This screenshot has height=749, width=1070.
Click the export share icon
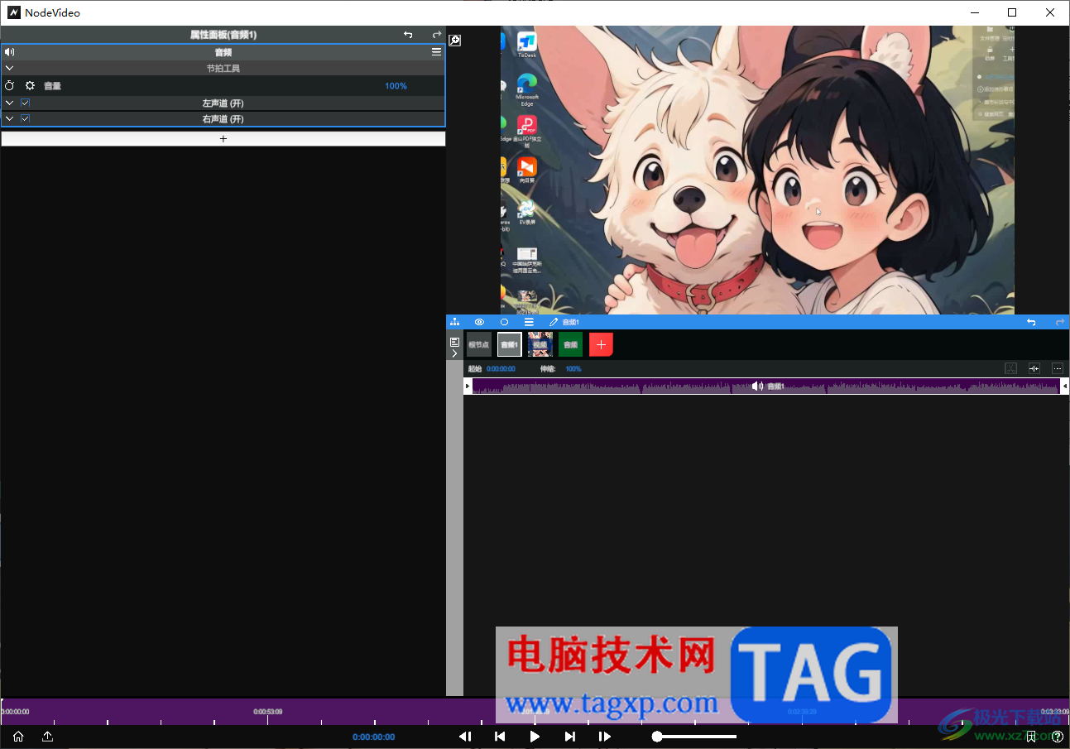click(x=48, y=737)
